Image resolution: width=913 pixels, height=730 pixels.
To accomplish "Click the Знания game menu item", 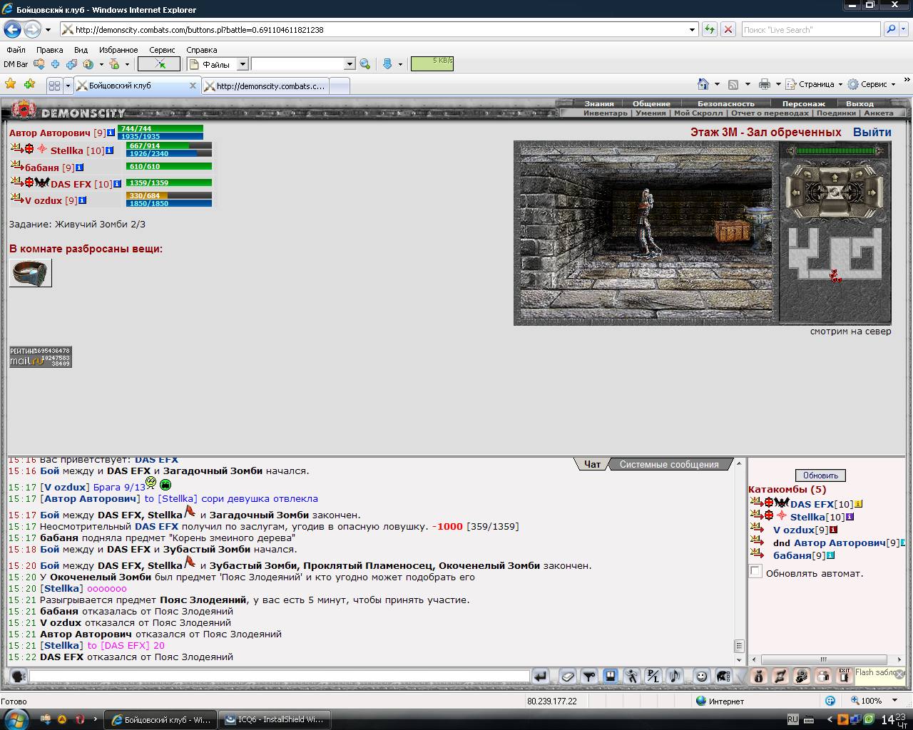I will point(599,103).
